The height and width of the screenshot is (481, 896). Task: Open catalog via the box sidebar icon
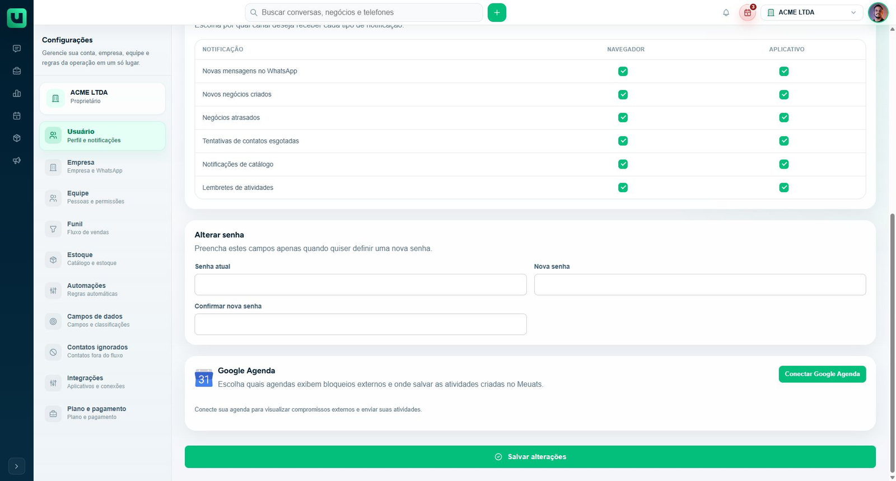point(17,138)
